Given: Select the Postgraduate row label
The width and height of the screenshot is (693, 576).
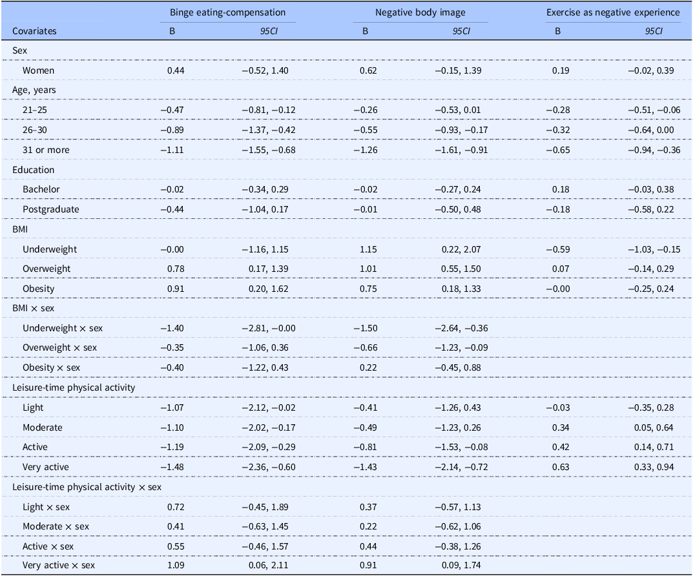Looking at the screenshot, I should click(51, 209).
